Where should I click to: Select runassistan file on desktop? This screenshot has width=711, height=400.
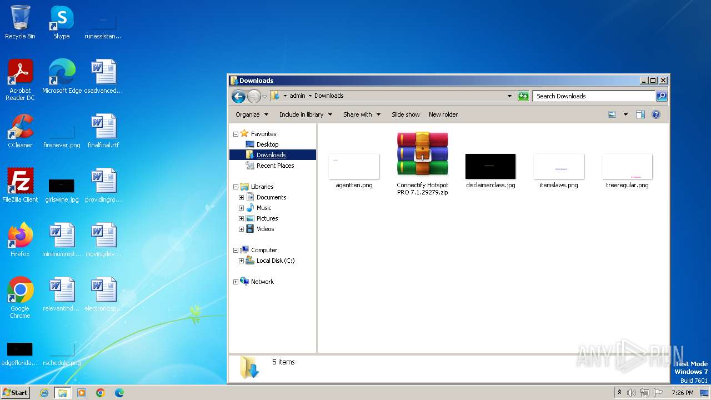click(103, 26)
